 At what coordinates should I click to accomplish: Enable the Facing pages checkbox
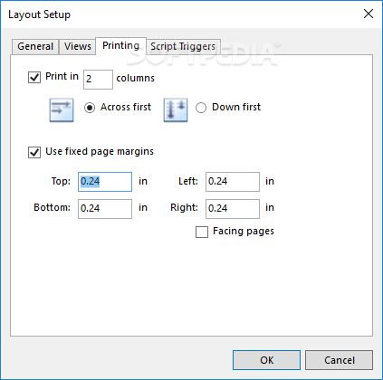[x=202, y=233]
